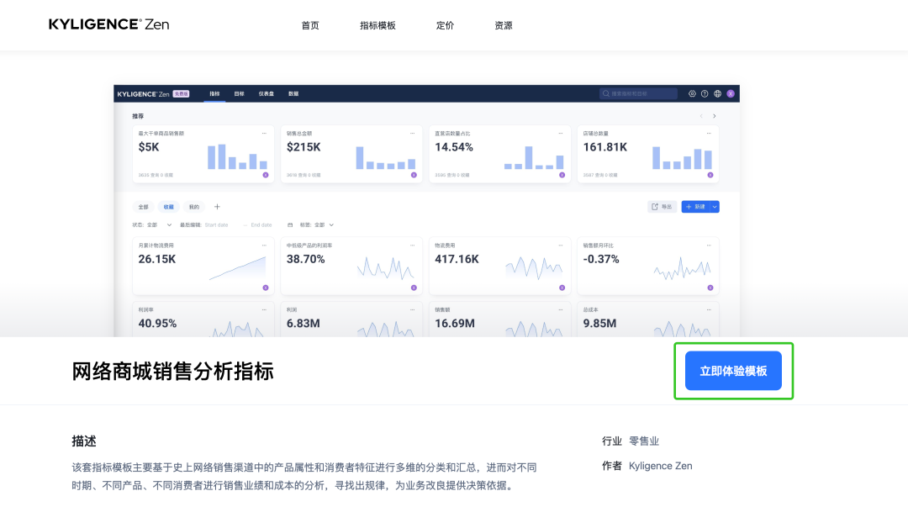Click the calendar icon after End date

point(290,224)
